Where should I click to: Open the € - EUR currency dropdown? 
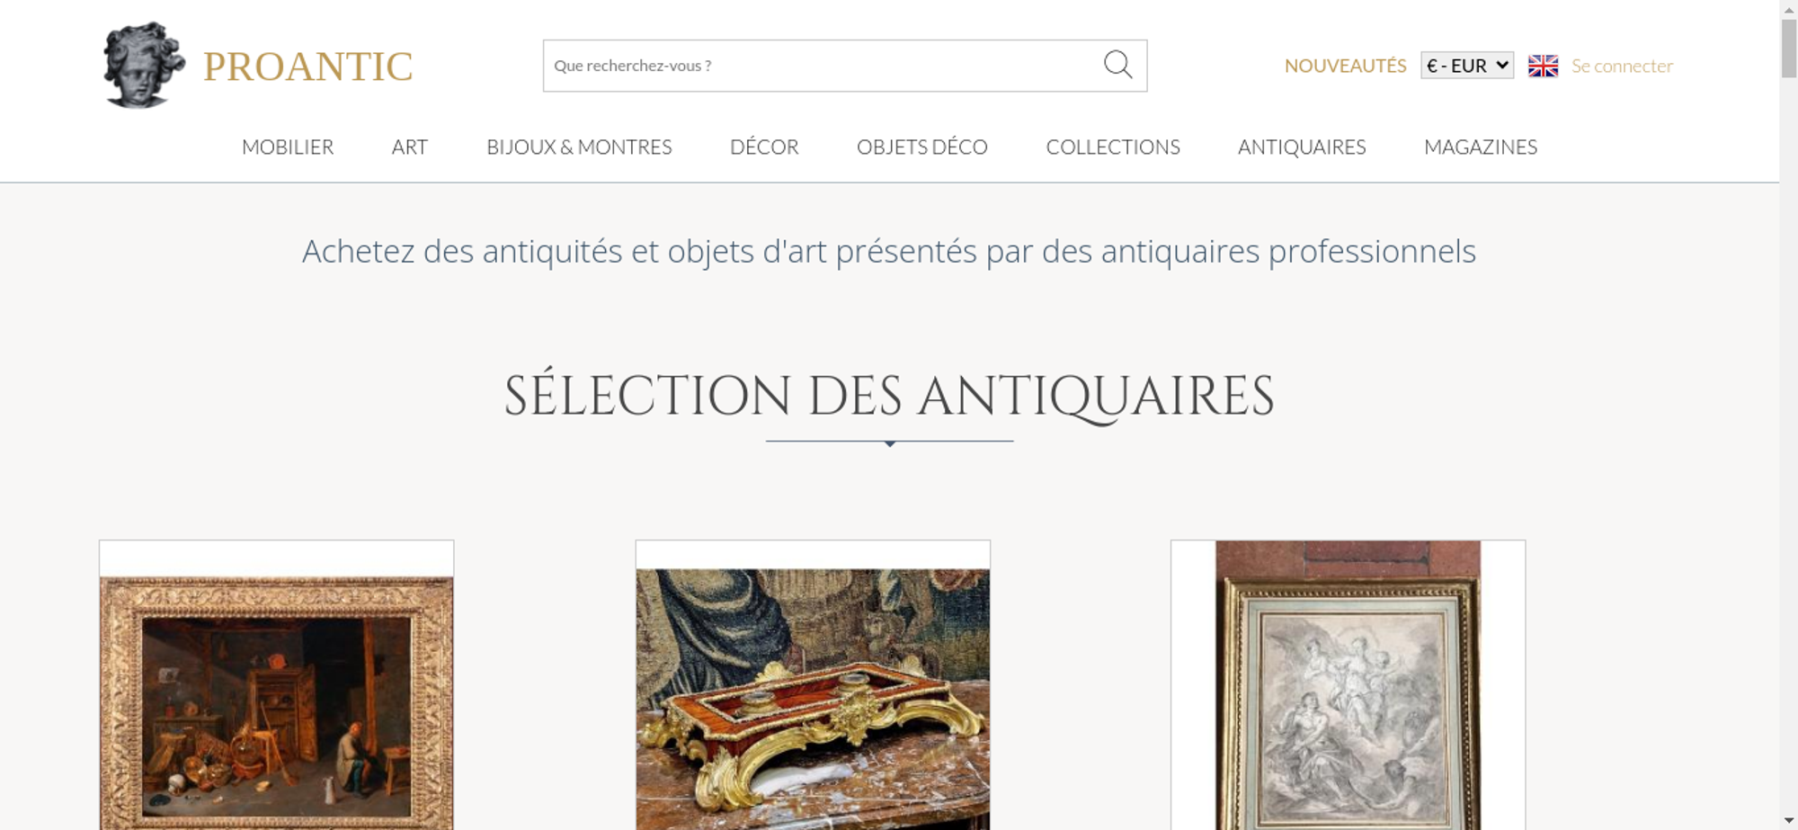coord(1467,66)
